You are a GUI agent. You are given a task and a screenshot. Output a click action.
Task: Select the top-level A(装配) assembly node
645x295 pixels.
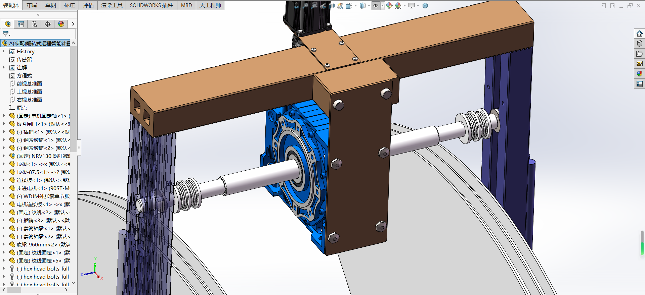[x=36, y=43]
